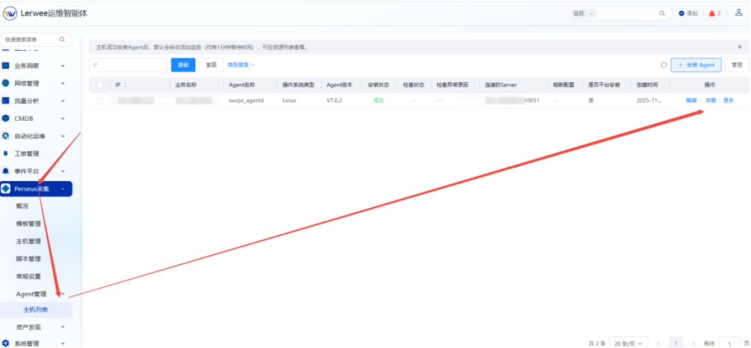The height and width of the screenshot is (348, 751).
Task: Expand 高级搜索 advanced search options
Action: point(241,64)
